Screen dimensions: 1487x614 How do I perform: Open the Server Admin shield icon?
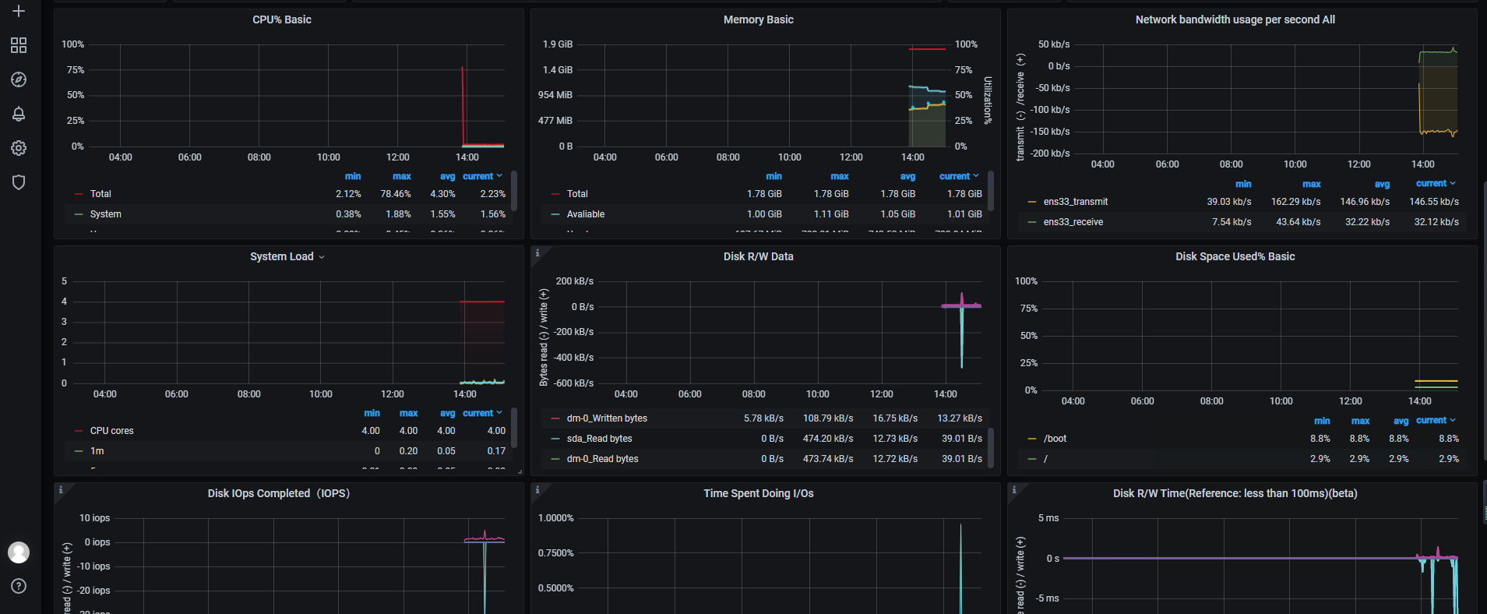point(19,182)
